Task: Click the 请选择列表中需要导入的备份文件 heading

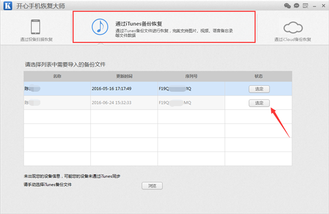Action: tap(65, 65)
